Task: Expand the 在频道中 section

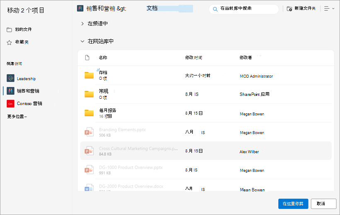Action: click(83, 24)
